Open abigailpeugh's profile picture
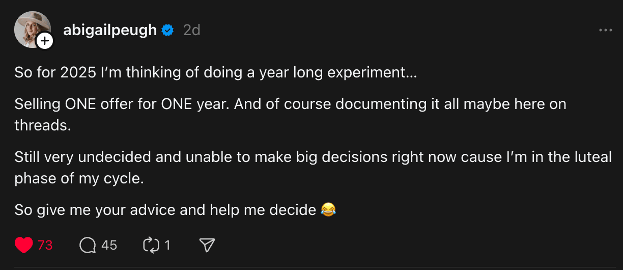The height and width of the screenshot is (270, 623). point(33,30)
